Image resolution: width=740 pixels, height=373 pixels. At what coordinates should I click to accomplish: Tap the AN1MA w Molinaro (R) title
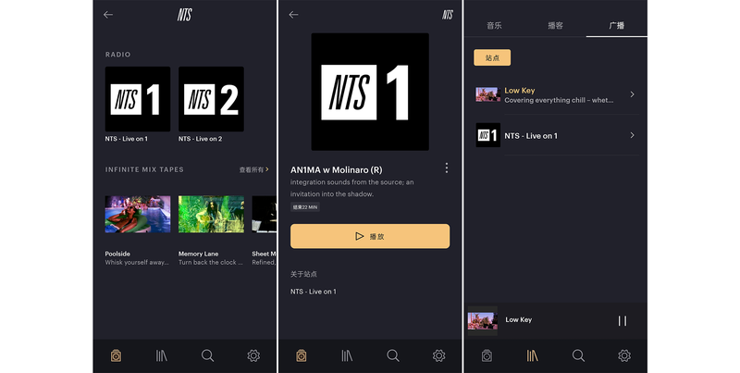tap(337, 169)
